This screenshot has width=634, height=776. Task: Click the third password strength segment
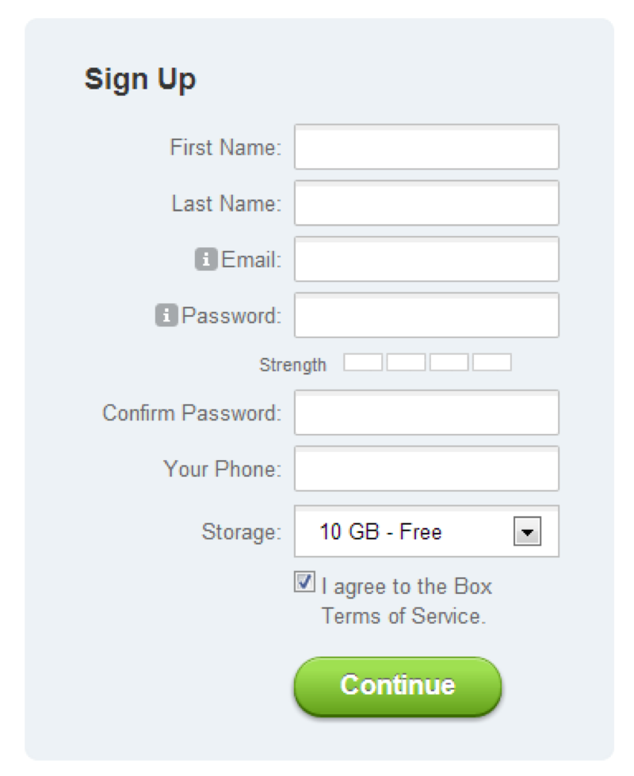point(449,363)
